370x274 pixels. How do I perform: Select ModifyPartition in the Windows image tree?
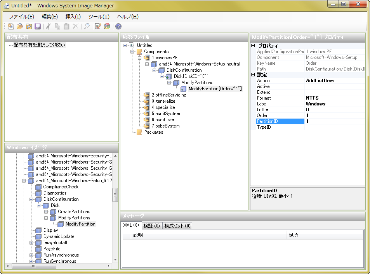point(80,224)
